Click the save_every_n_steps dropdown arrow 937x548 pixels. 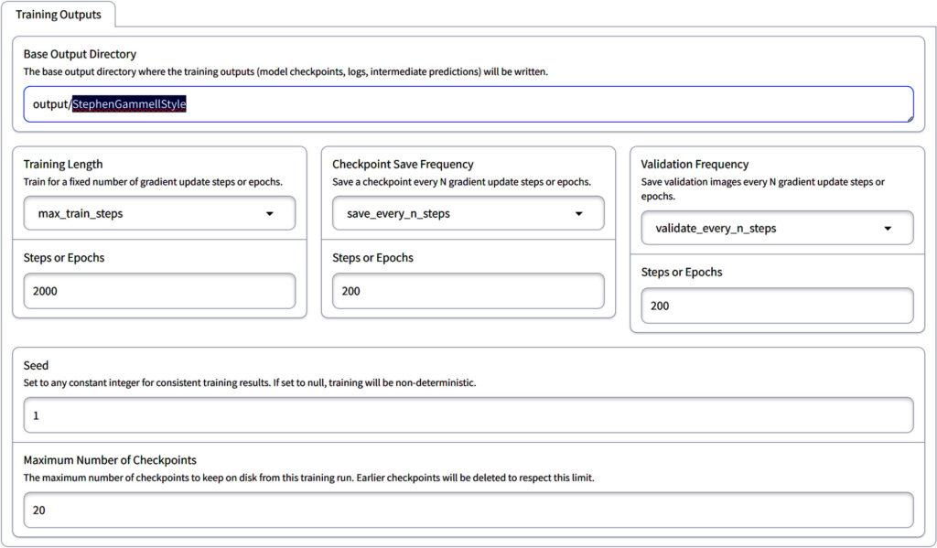578,214
